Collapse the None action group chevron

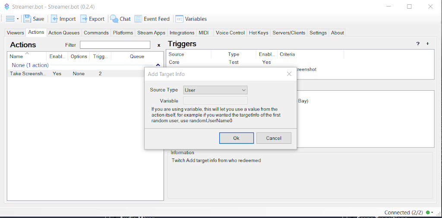tap(158, 65)
